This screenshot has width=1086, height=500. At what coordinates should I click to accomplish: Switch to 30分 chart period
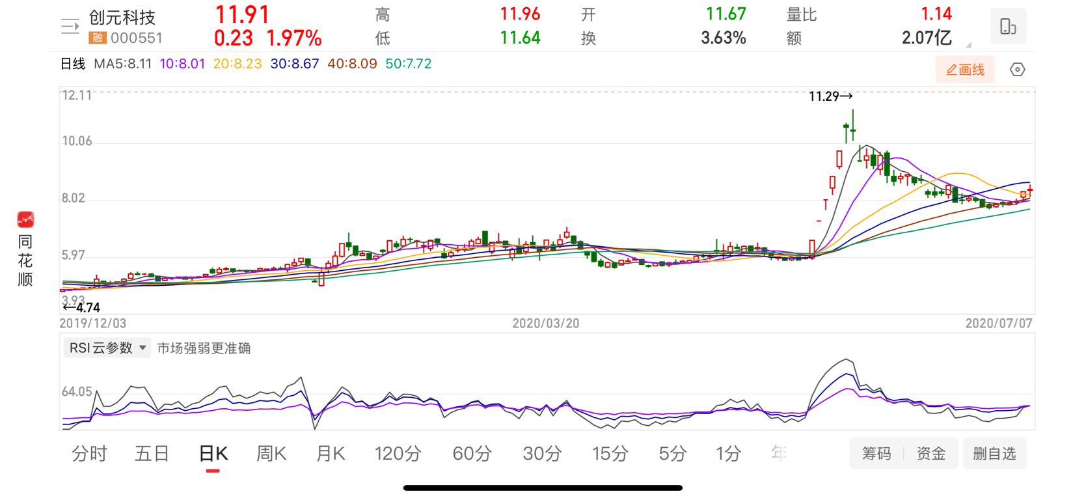[542, 453]
